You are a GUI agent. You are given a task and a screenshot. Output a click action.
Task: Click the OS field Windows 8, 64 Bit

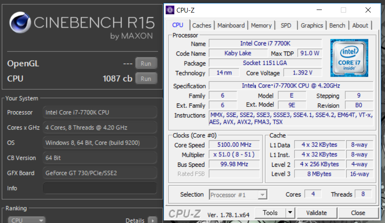coord(100,143)
